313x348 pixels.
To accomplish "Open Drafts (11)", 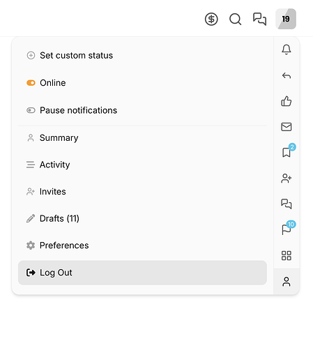I will (142, 218).
